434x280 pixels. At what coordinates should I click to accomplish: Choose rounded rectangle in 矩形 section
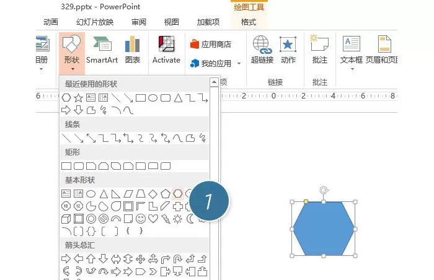[x=79, y=166]
